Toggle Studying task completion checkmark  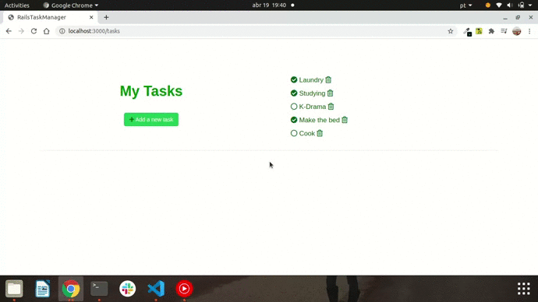point(294,93)
